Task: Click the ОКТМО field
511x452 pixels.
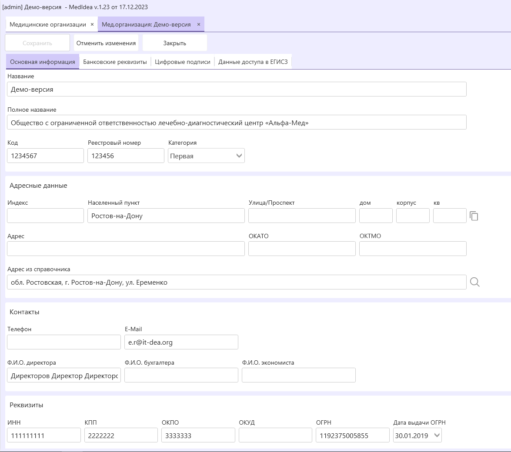Action: click(413, 249)
